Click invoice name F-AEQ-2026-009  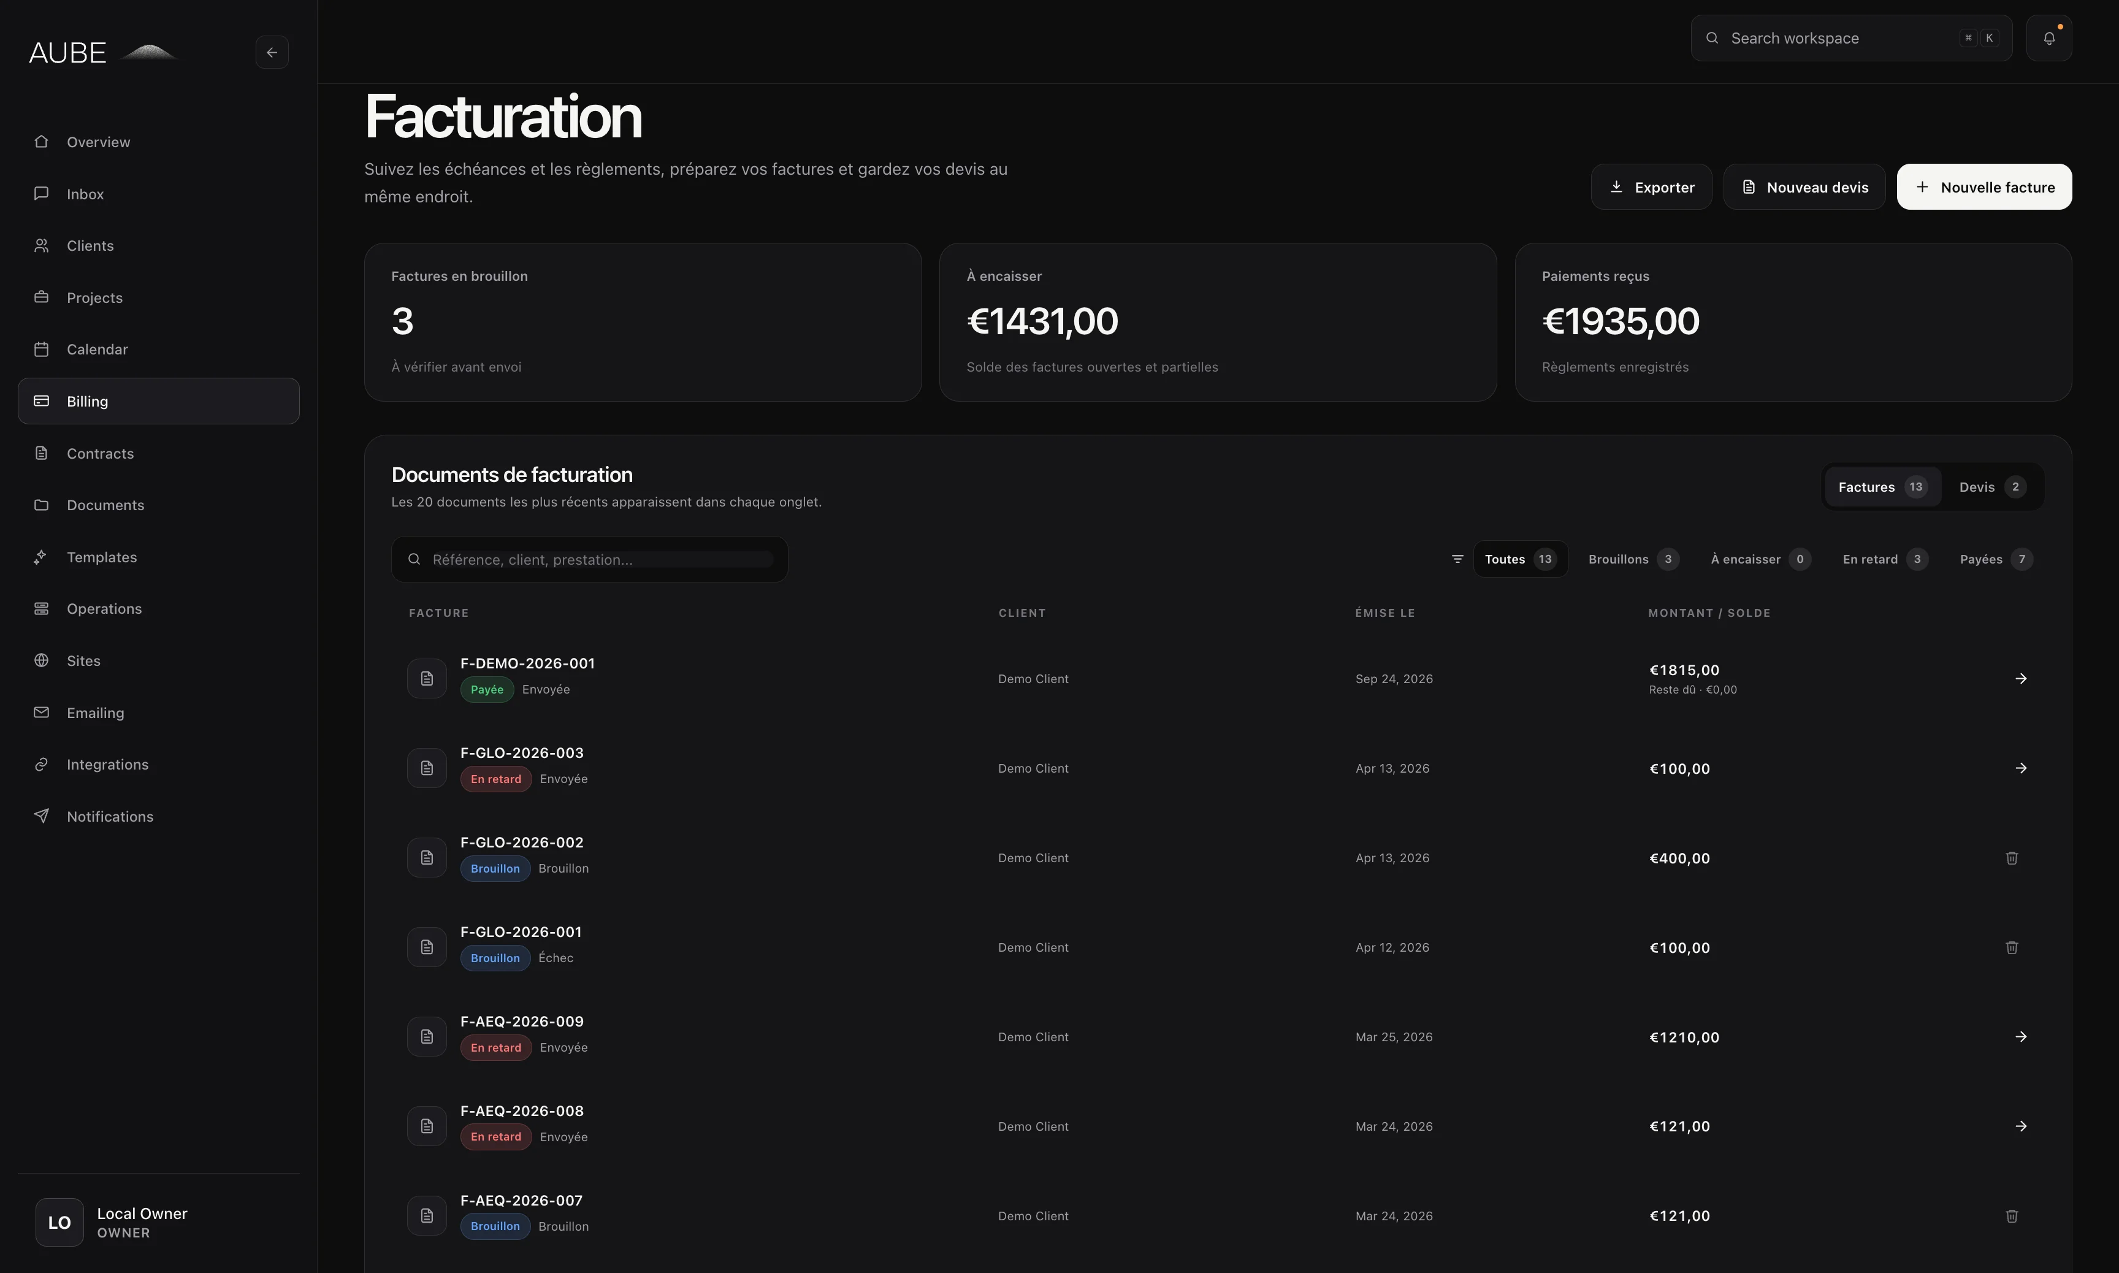[x=522, y=1022]
